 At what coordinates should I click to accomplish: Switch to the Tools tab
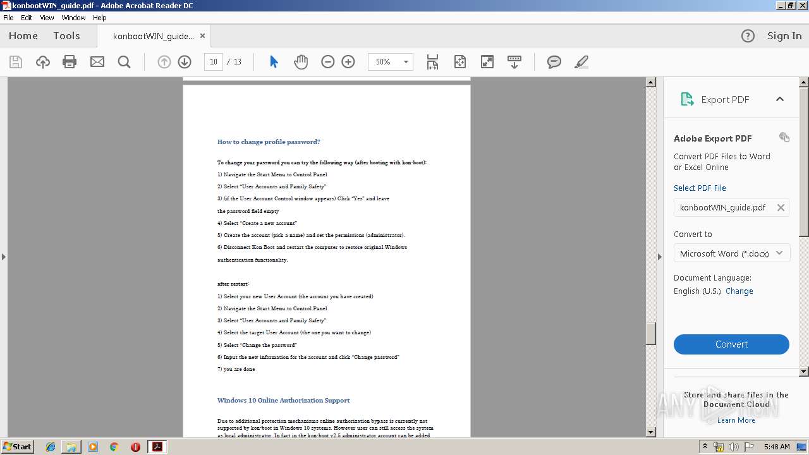(x=67, y=36)
